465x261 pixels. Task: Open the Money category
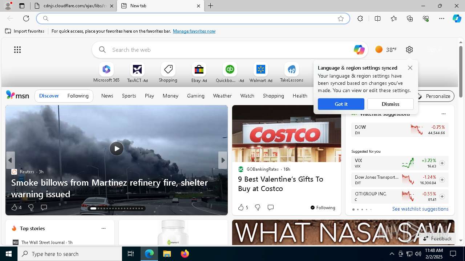(x=170, y=96)
